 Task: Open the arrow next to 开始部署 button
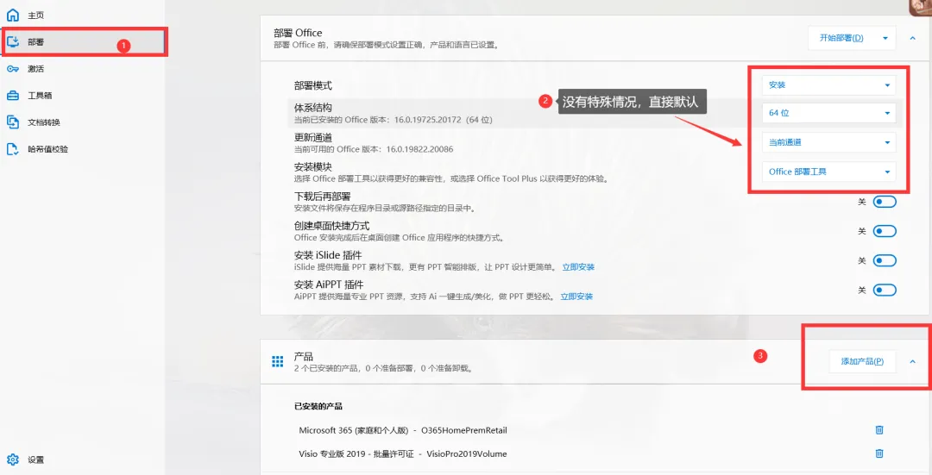click(885, 38)
